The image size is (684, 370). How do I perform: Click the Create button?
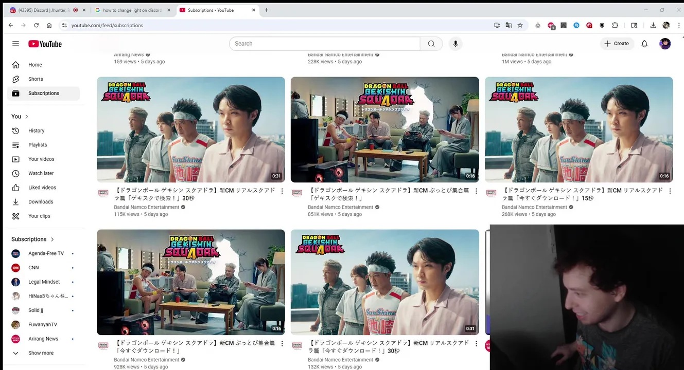[617, 44]
